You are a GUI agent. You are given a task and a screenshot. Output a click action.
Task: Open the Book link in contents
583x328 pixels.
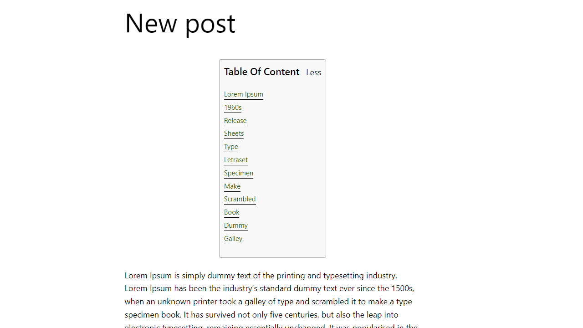[x=231, y=212]
